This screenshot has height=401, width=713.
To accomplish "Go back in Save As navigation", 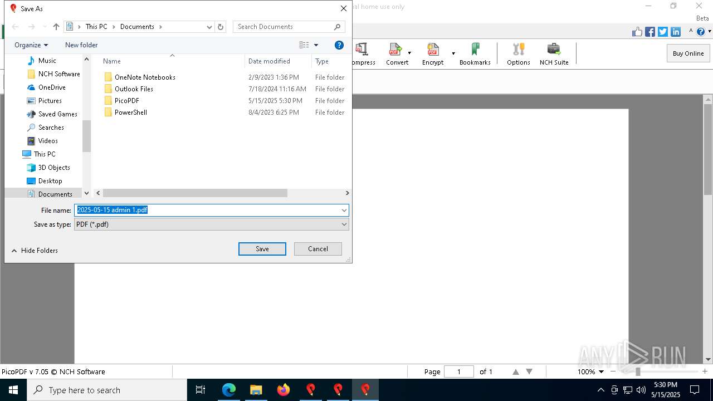I will click(x=16, y=27).
